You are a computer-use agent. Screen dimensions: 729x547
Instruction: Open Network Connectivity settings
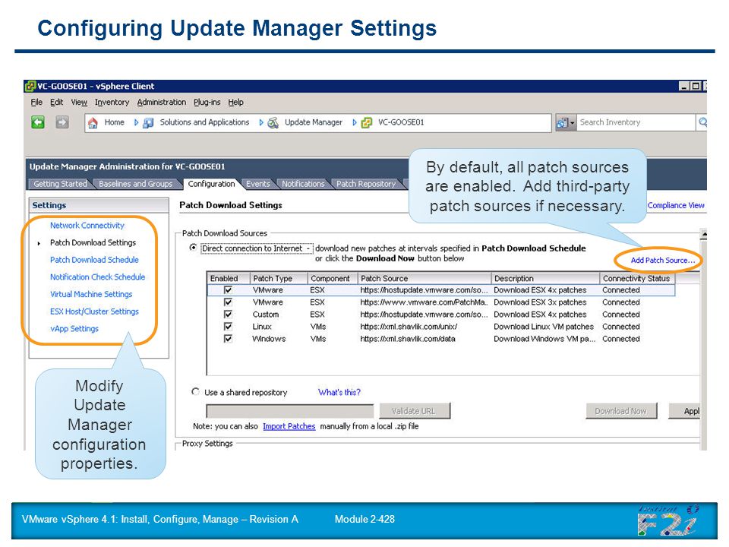(87, 225)
